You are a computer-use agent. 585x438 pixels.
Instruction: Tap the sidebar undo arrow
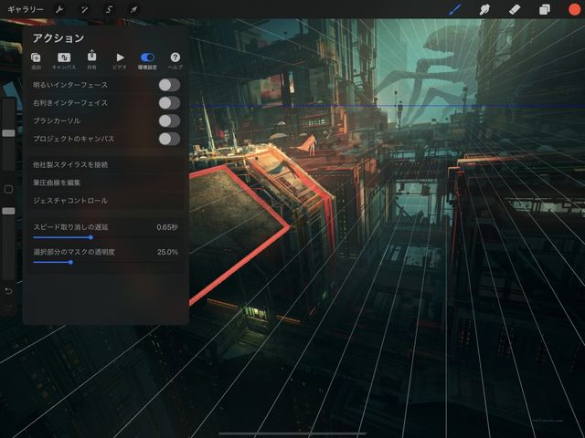pos(8,290)
